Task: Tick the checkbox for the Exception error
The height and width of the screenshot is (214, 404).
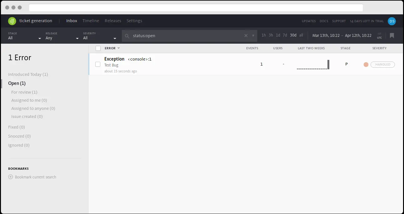Action: (x=98, y=64)
